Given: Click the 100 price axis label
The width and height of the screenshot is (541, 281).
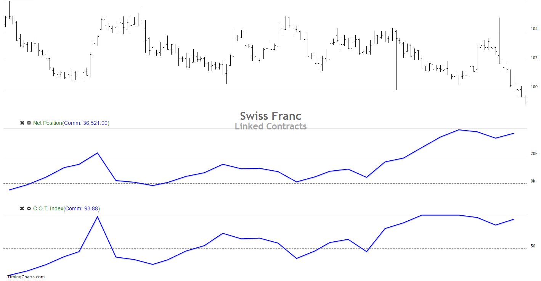Looking at the screenshot, I should tap(534, 87).
